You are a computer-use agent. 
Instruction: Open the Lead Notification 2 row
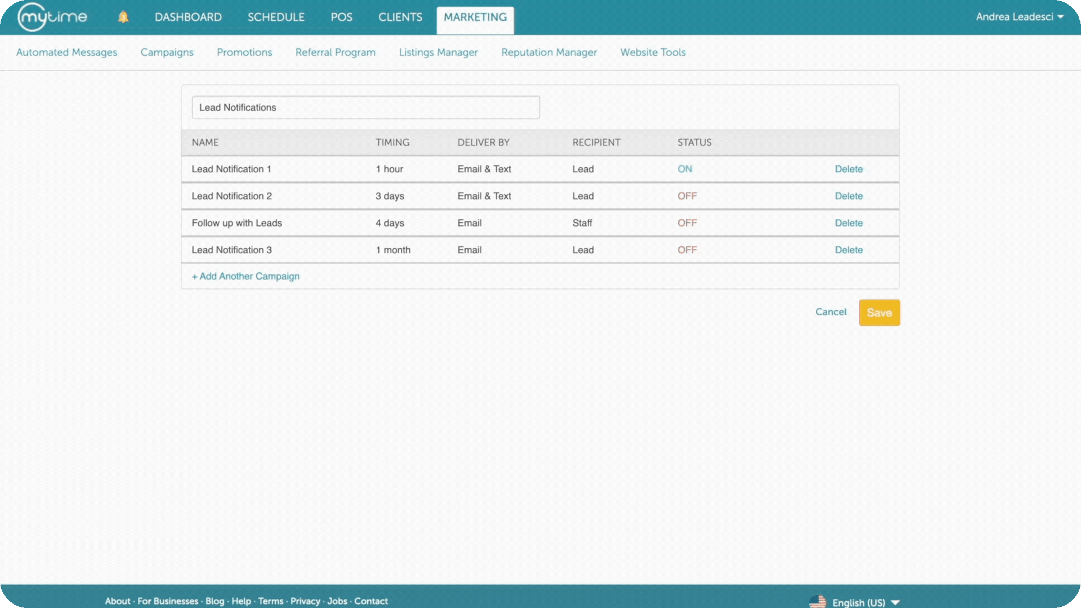[x=540, y=196]
